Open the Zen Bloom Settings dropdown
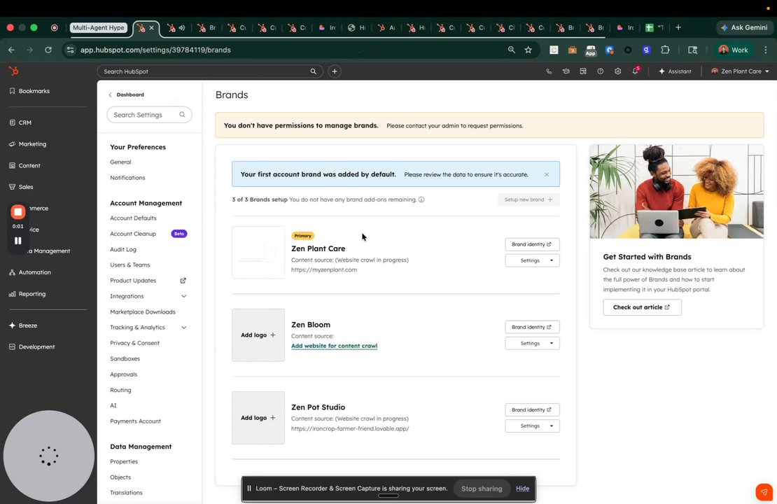This screenshot has height=504, width=777. coord(532,344)
